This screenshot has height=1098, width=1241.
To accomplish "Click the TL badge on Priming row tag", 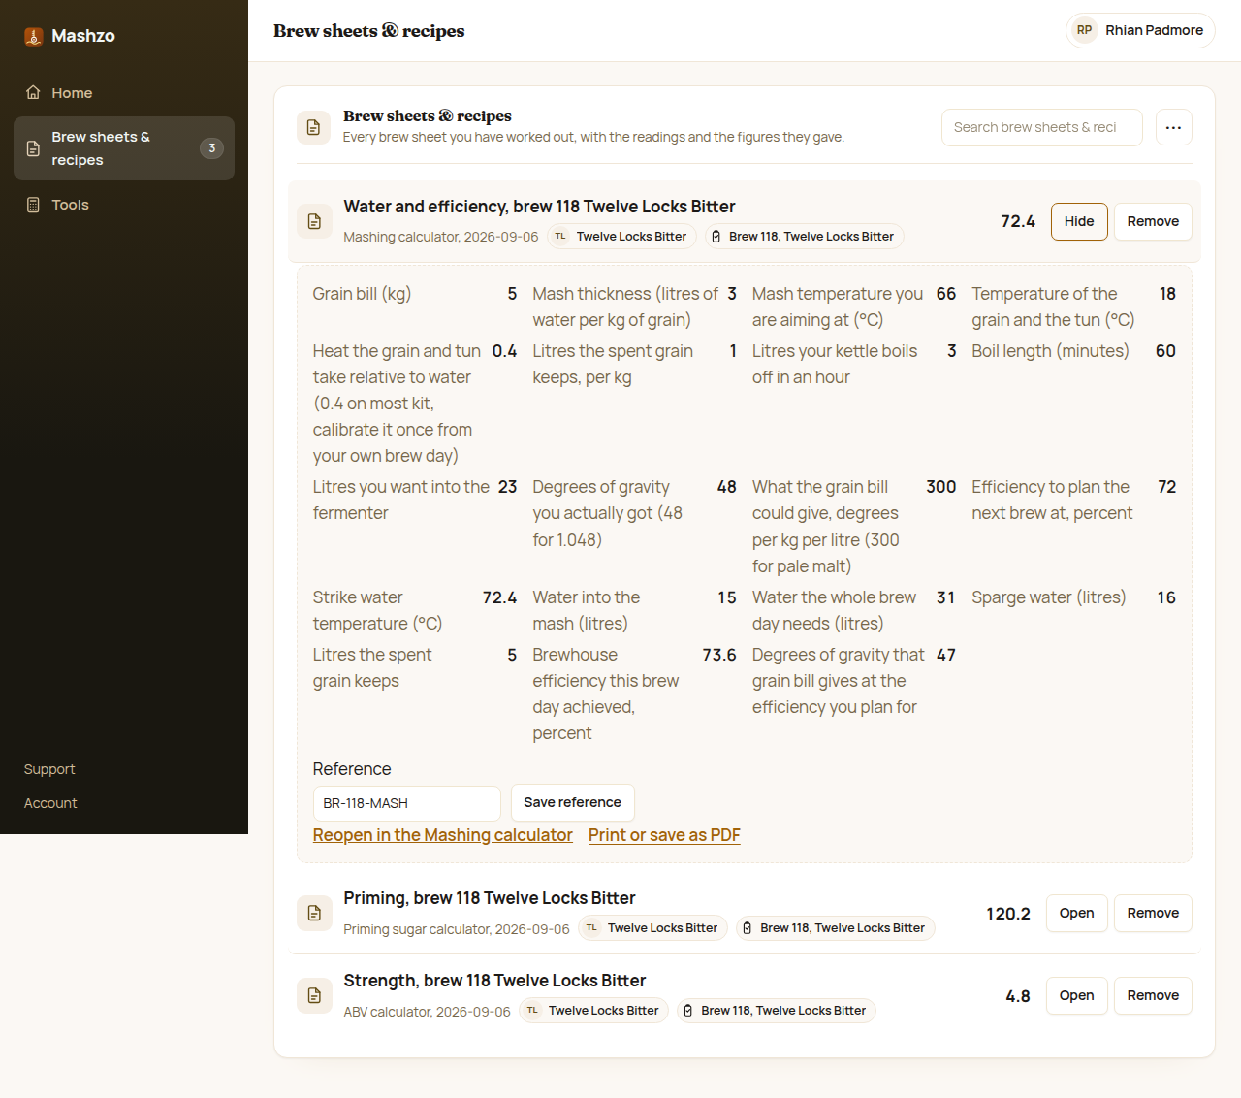I will click(x=591, y=928).
